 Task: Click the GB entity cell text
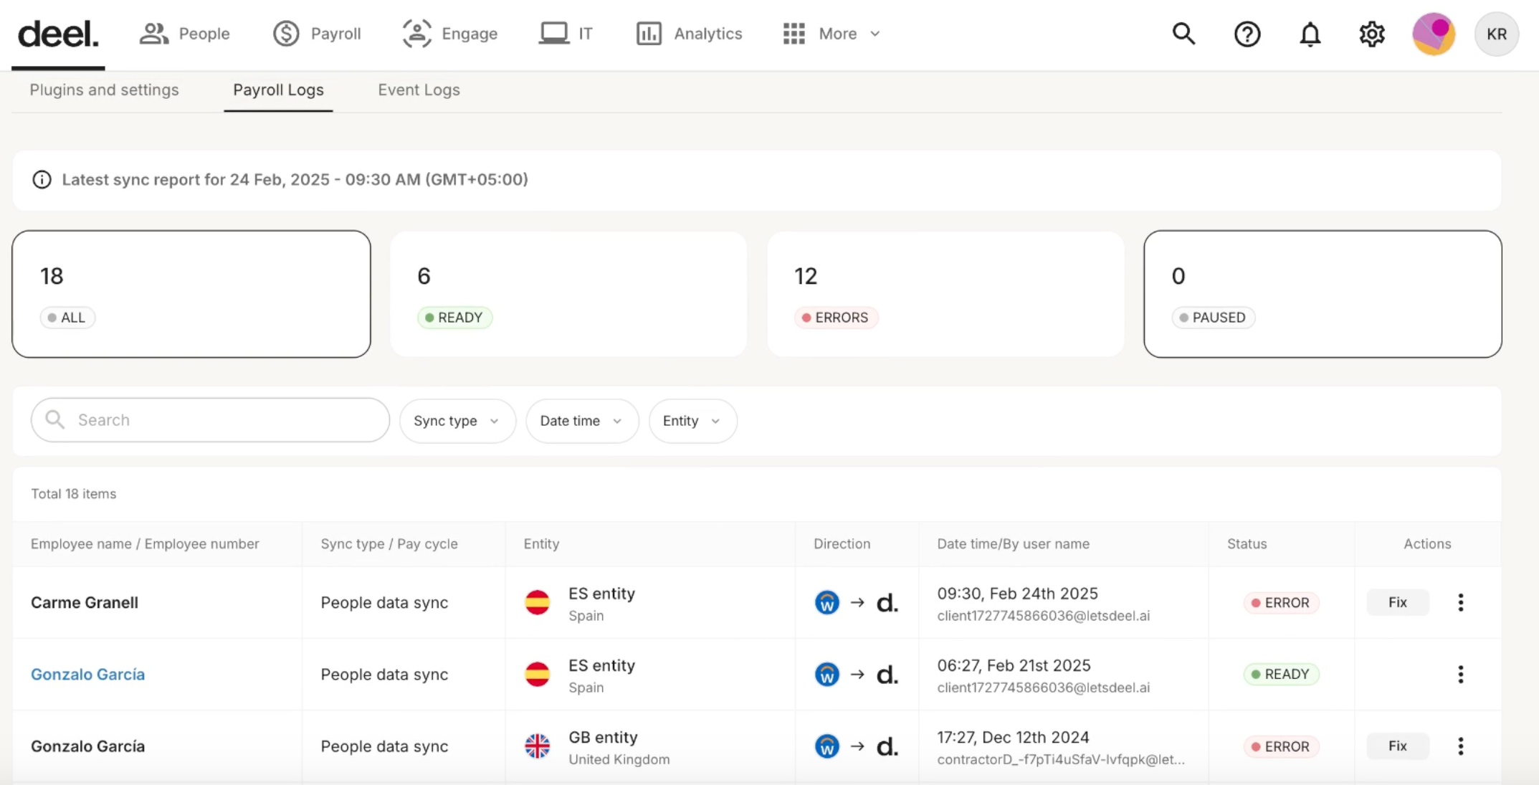[603, 737]
